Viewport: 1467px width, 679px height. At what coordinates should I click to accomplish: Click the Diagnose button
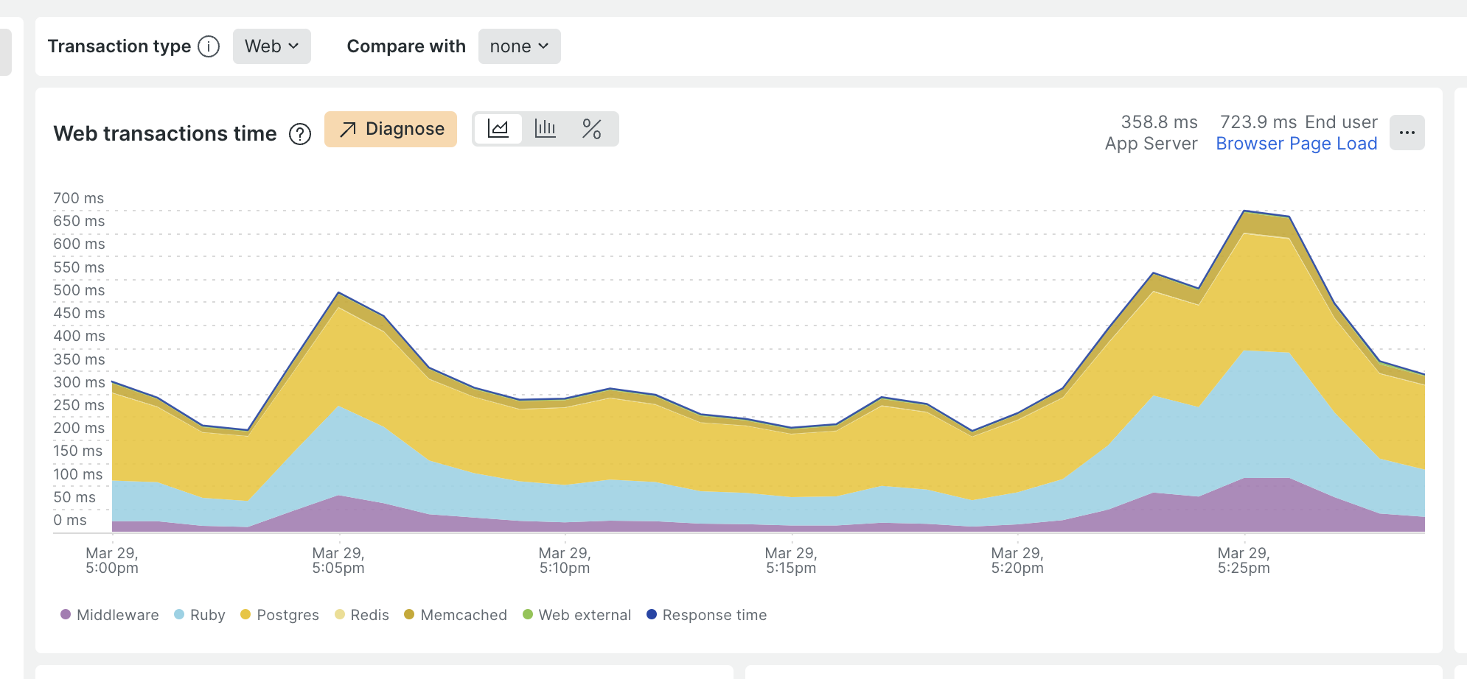click(x=391, y=129)
